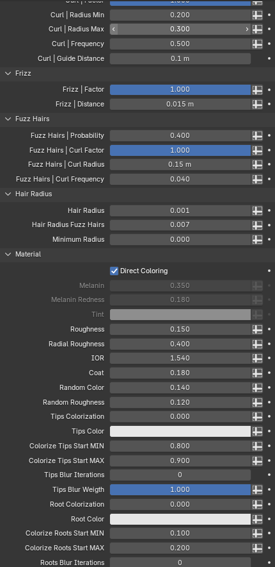Click the animate dot next to Direct Coloring
This screenshot has height=567, width=275.
click(x=269, y=271)
